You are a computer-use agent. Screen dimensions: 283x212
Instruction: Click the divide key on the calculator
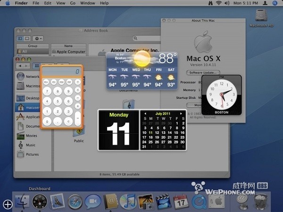point(78,82)
